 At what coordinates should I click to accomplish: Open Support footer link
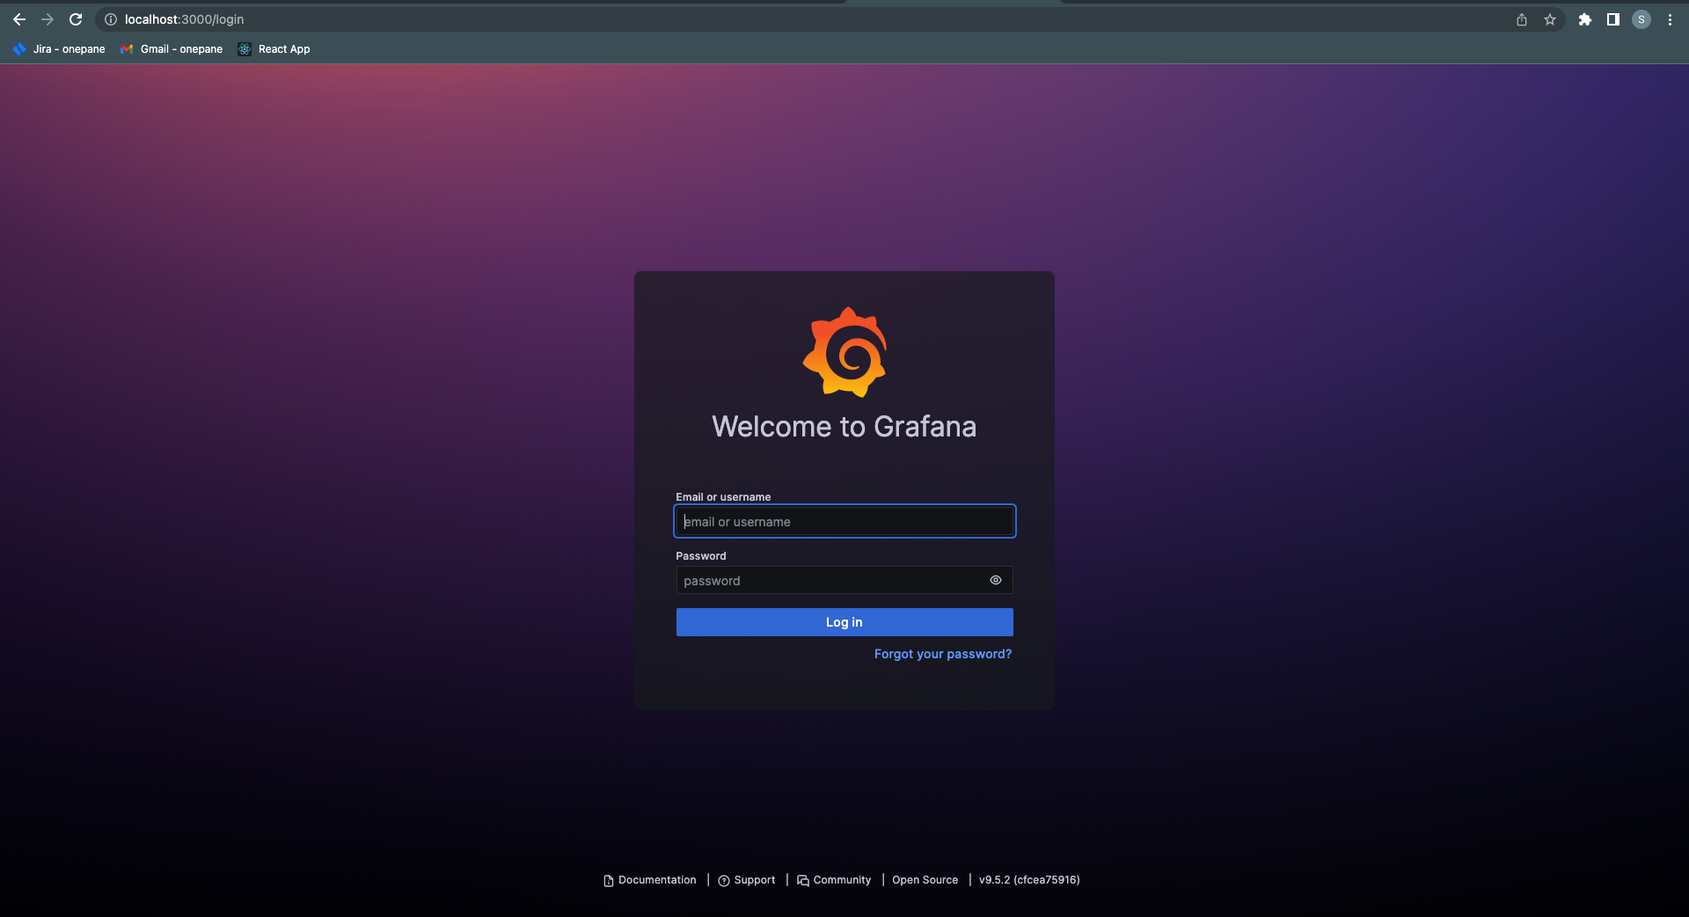(x=747, y=880)
